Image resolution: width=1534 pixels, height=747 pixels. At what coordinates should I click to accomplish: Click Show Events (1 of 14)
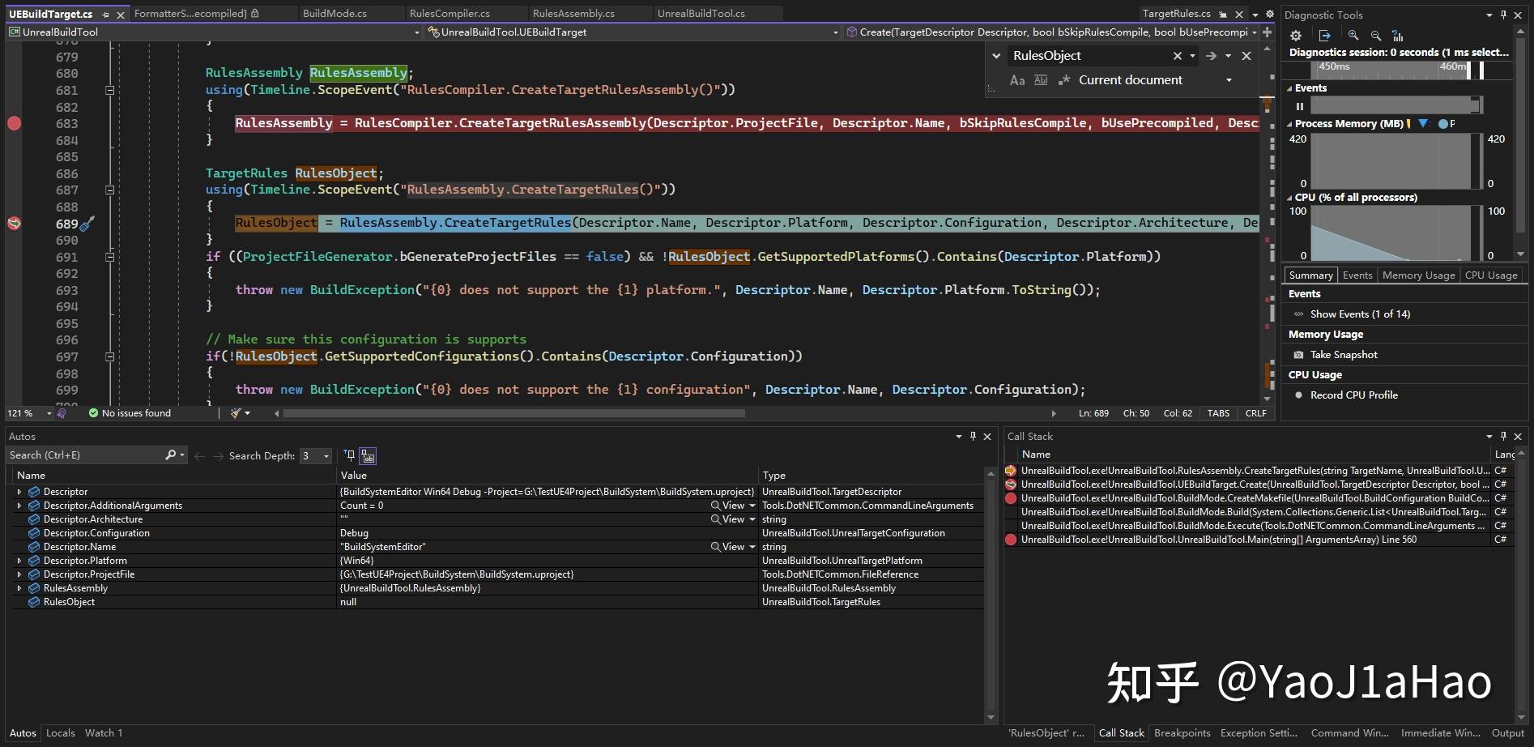1359,314
